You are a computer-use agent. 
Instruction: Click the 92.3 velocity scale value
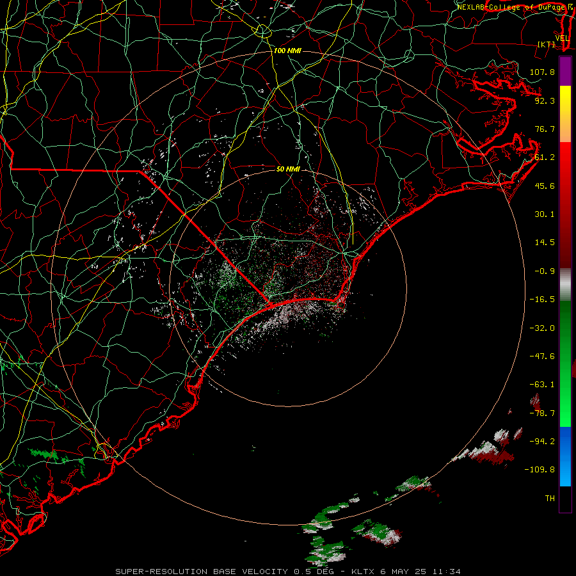tap(545, 100)
